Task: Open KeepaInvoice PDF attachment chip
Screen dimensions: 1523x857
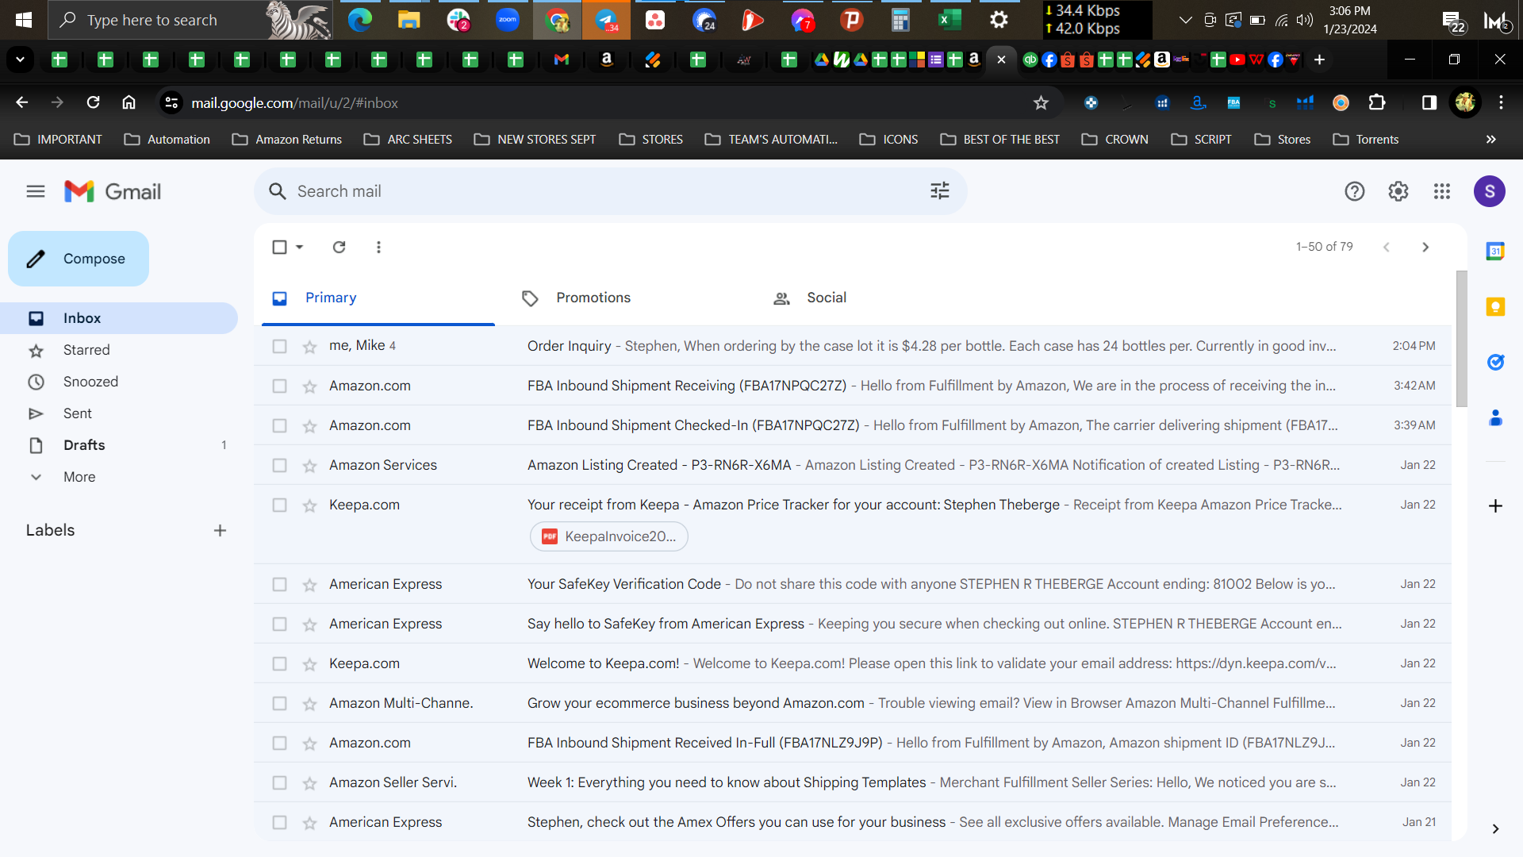Action: [609, 536]
